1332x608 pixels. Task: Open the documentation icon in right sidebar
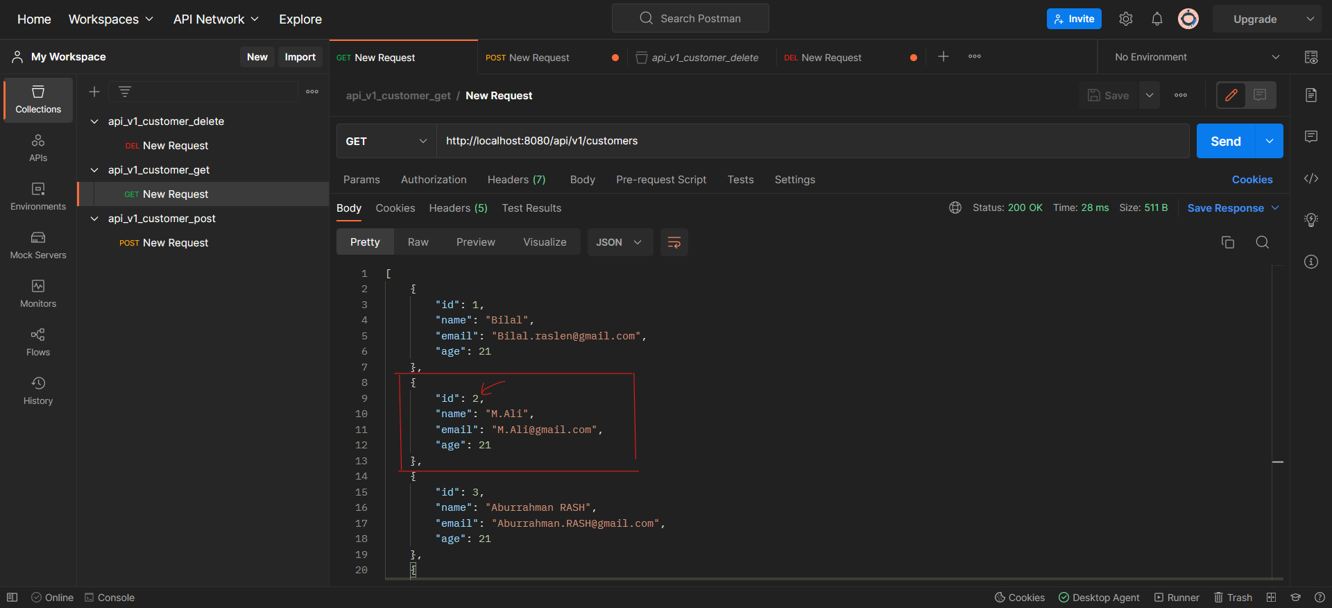click(1311, 95)
